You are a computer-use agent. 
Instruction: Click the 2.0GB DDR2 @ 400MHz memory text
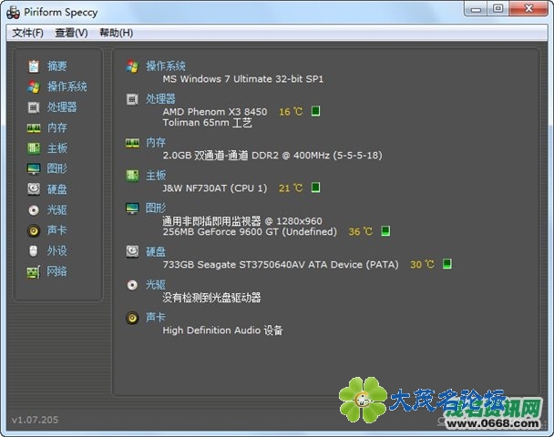[272, 155]
